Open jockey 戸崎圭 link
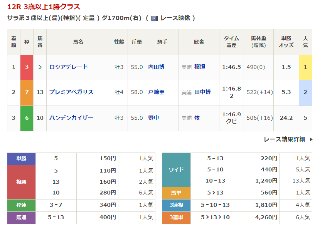This screenshot has width=320, height=228. [x=157, y=92]
